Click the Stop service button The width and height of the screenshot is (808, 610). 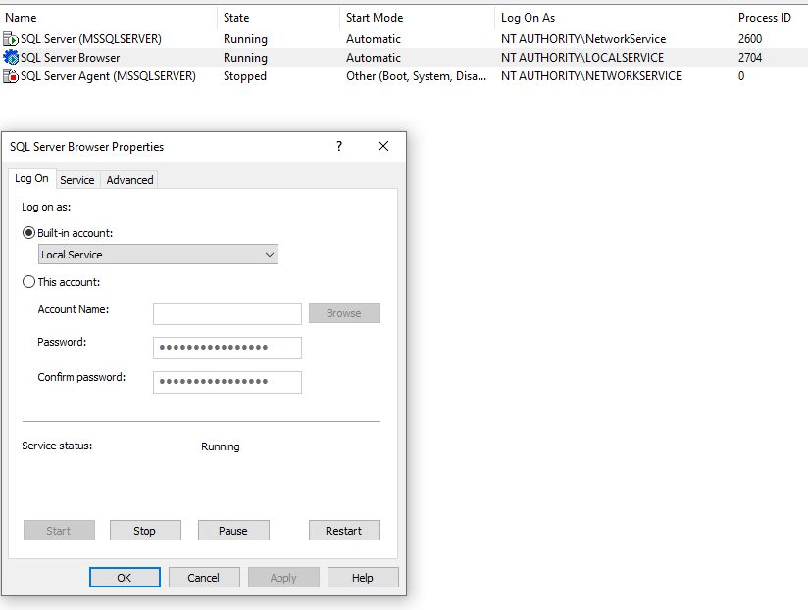[x=145, y=531]
